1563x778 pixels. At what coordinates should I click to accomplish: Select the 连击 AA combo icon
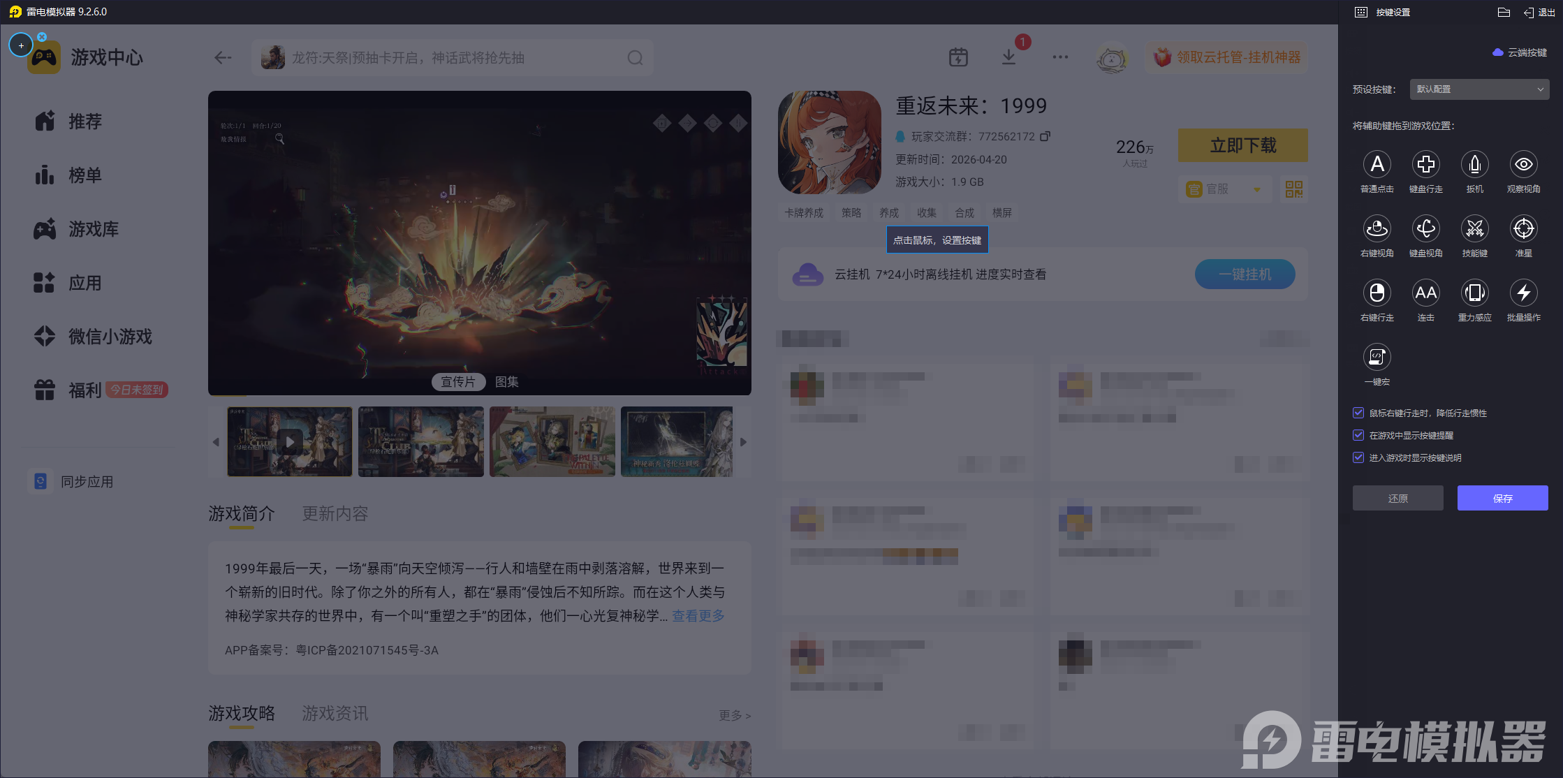pyautogui.click(x=1425, y=293)
